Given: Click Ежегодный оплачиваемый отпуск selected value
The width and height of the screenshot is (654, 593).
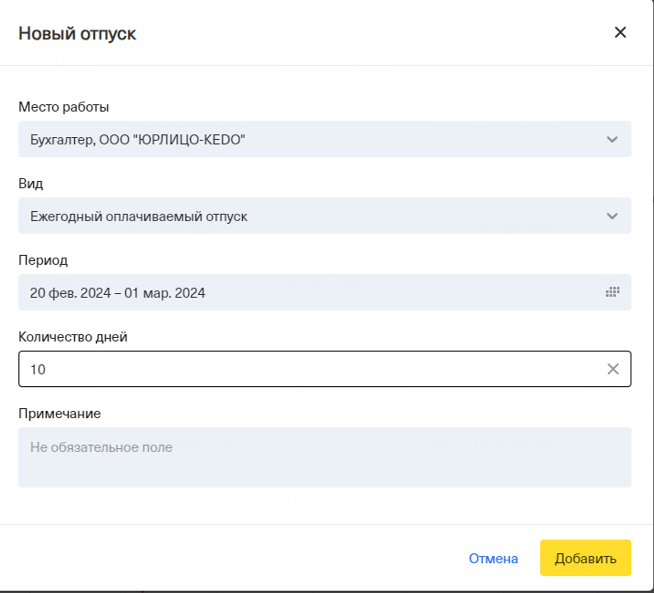Looking at the screenshot, I should [139, 216].
